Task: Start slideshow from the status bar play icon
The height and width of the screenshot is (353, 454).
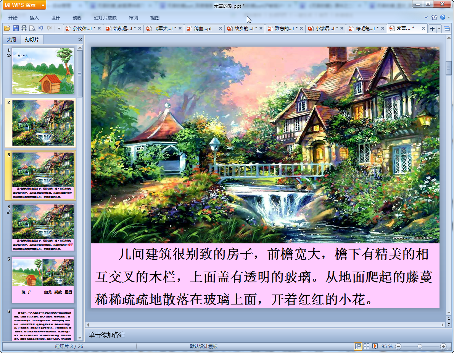Action: click(x=375, y=346)
